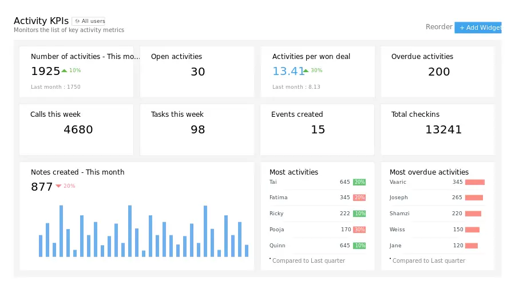Click Compared to Last quarter under Most overdue

[429, 261]
